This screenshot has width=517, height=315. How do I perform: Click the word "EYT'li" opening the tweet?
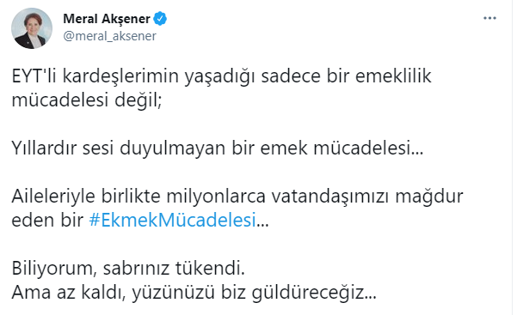point(34,76)
